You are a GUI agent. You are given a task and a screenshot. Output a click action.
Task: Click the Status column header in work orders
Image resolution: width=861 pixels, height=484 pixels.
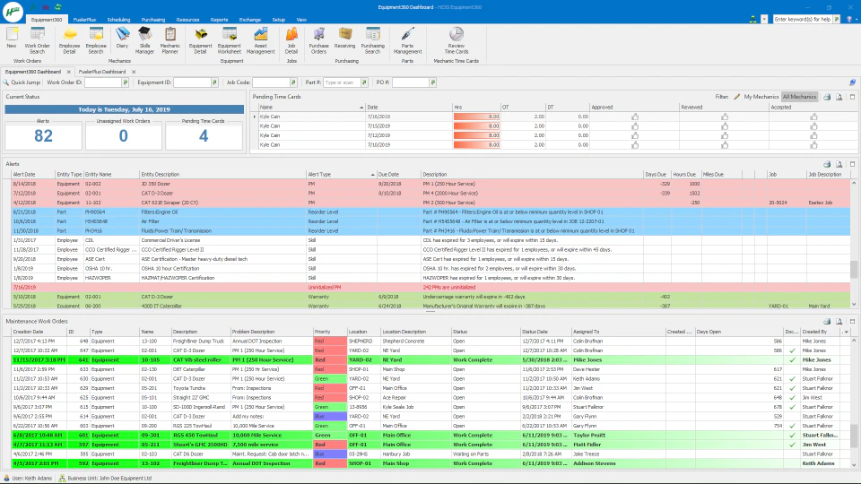coord(485,332)
